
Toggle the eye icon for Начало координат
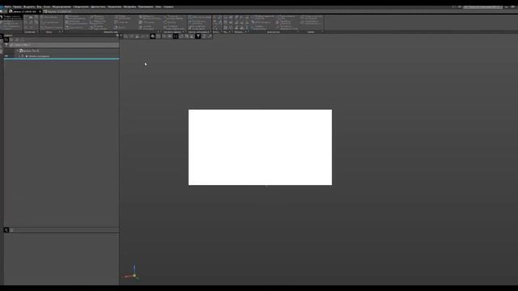click(6, 56)
